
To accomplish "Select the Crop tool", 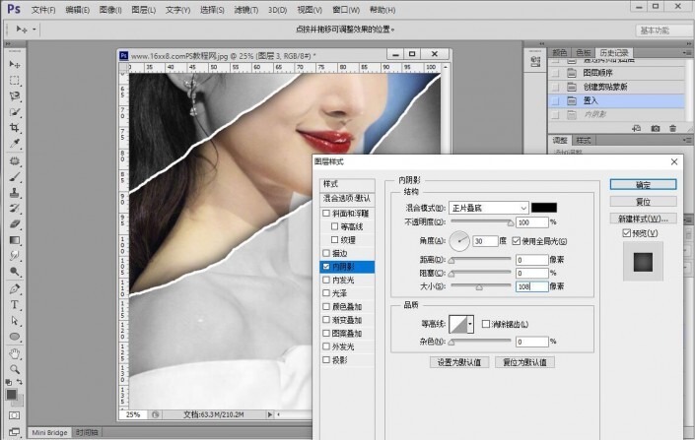I will pos(15,128).
